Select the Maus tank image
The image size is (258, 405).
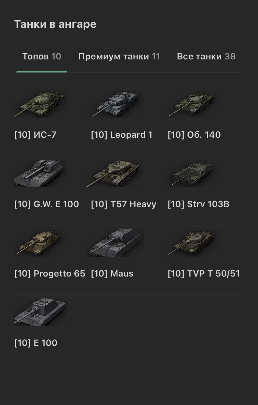point(116,243)
